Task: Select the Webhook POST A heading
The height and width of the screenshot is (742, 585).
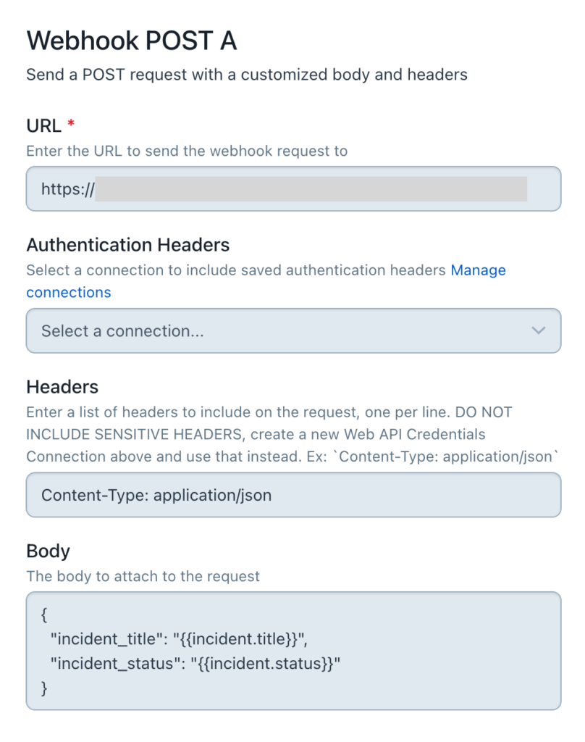Action: [x=131, y=41]
